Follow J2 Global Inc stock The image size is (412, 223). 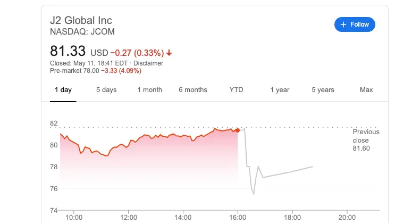(355, 24)
